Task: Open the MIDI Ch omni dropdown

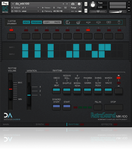Action: coord(25,11)
